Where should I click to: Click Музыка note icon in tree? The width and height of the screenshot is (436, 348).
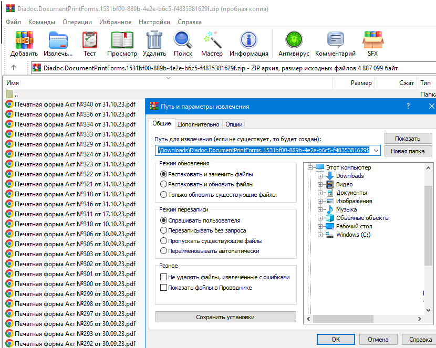[x=330, y=209]
